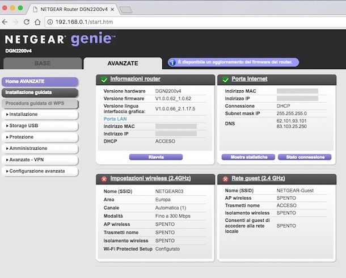Click Canale value Automatica (1)
This screenshot has width=346, height=278.
[171, 208]
